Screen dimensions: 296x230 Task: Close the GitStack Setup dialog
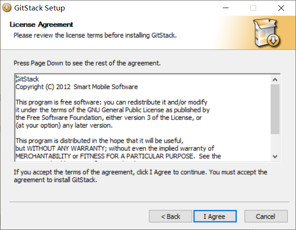[x=281, y=8]
